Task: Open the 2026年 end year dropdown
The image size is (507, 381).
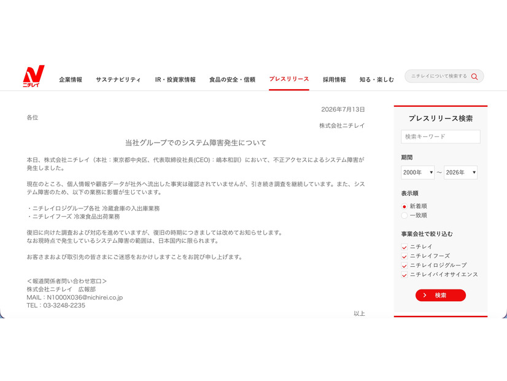Action: pyautogui.click(x=460, y=173)
